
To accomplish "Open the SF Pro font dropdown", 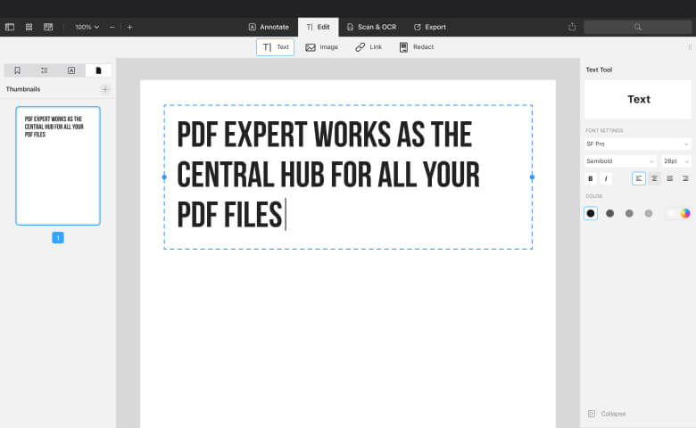I will coord(637,144).
